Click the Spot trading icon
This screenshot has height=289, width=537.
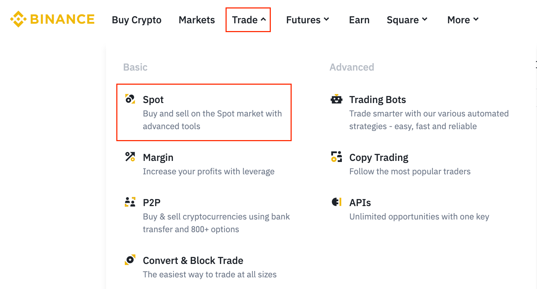(130, 99)
